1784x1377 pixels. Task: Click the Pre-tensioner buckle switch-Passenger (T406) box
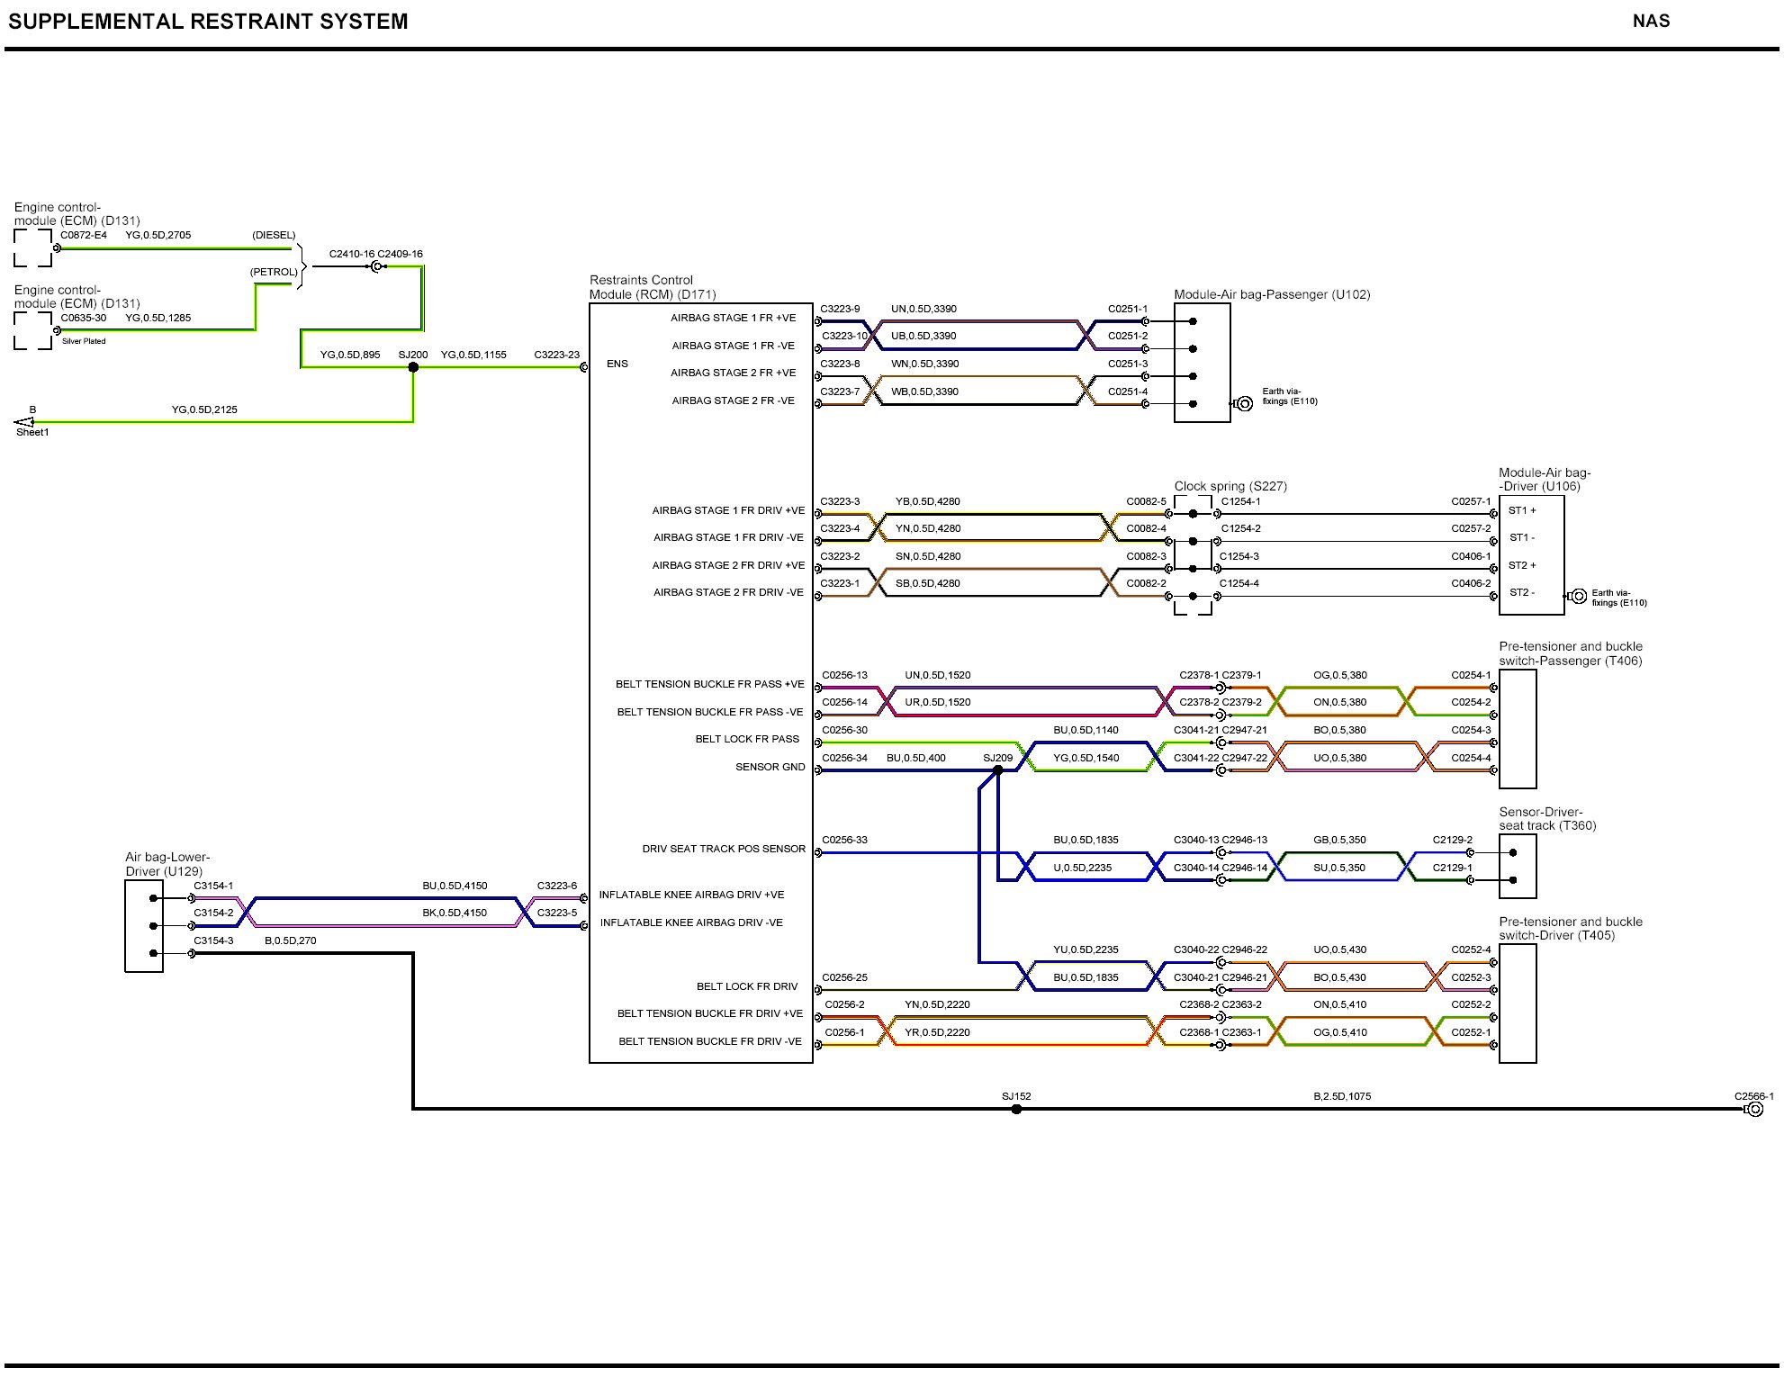tap(1517, 728)
